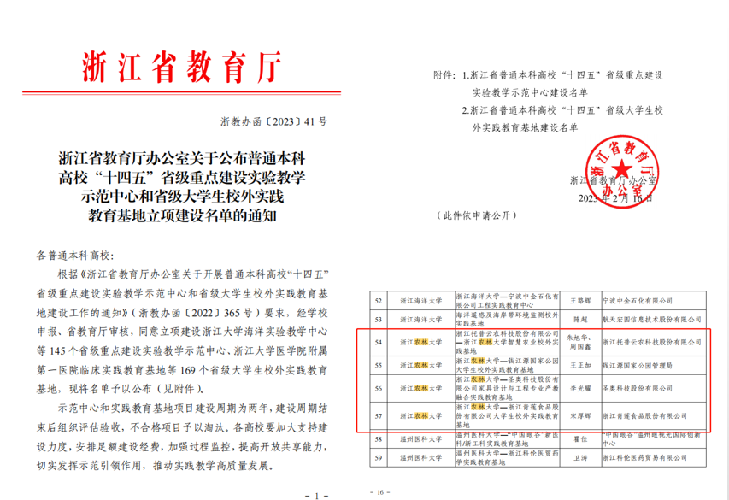Viewport: 729px width, 500px height.
Task: Click row 53 person name 陈超
Action: pyautogui.click(x=579, y=317)
